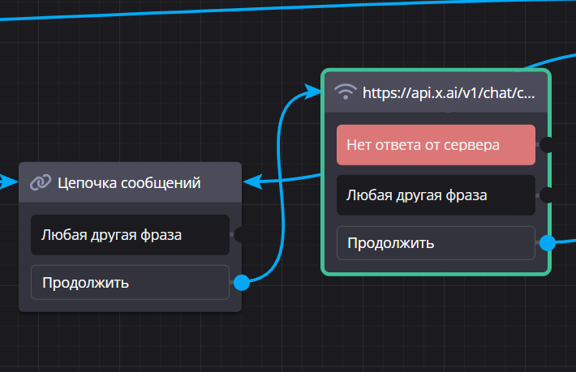The image size is (576, 372).
Task: Click Любая другая фраза in the API request node
Action: (436, 195)
